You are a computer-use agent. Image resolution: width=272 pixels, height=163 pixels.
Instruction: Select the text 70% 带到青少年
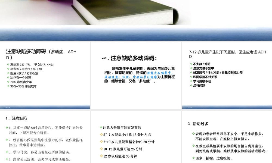[21, 81]
